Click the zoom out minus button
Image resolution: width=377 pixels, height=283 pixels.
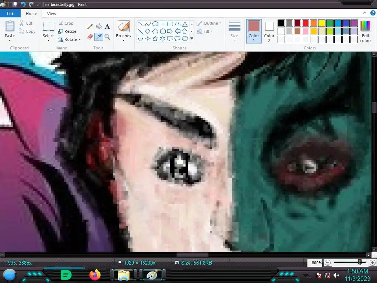pos(327,263)
